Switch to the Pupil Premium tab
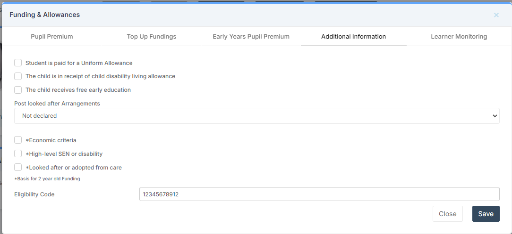 coord(52,36)
